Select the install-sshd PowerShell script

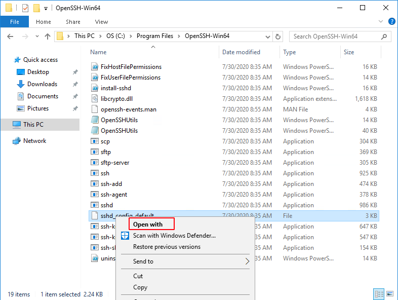(x=115, y=88)
